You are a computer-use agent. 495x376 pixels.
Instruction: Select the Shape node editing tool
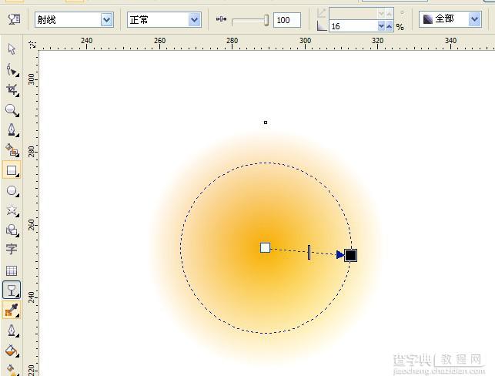coord(12,69)
